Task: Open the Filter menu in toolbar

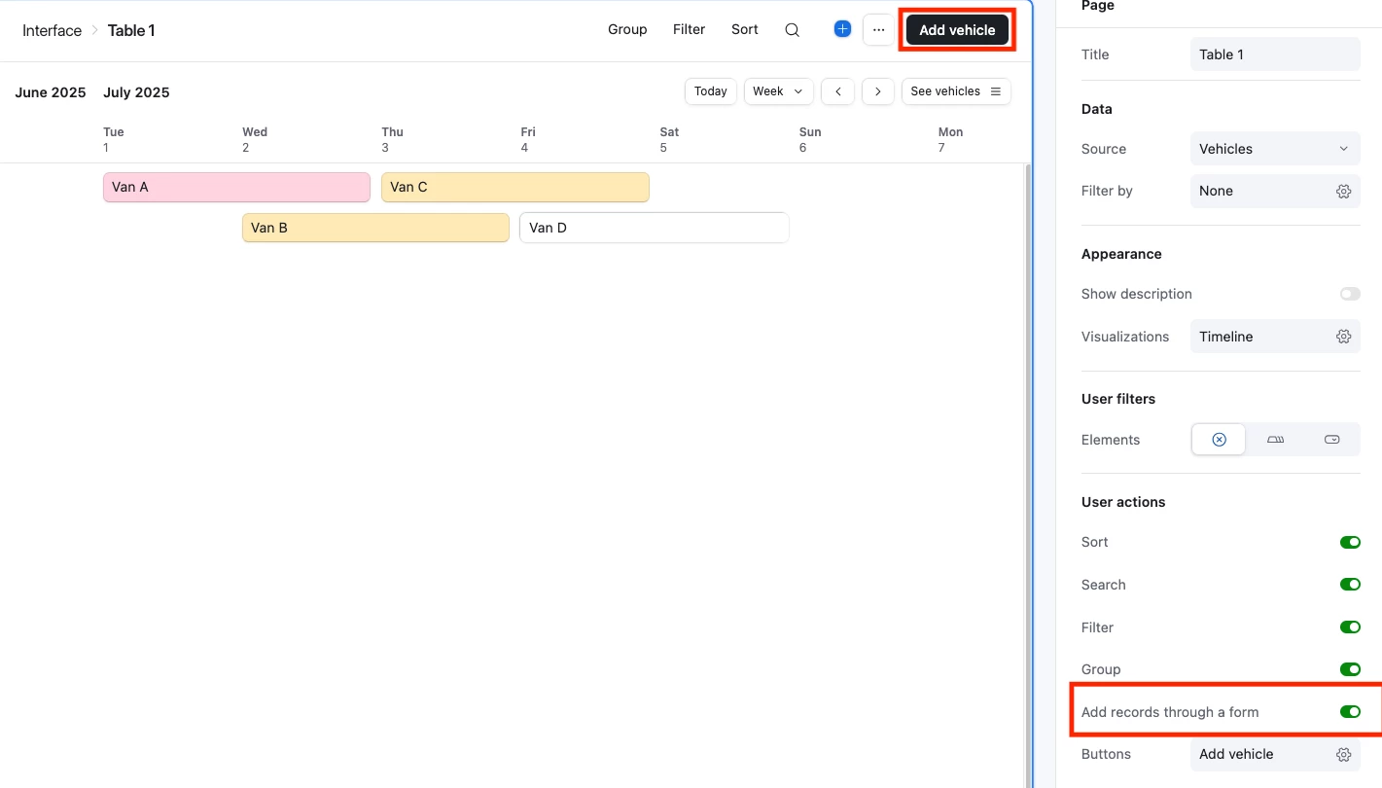Action: point(689,30)
